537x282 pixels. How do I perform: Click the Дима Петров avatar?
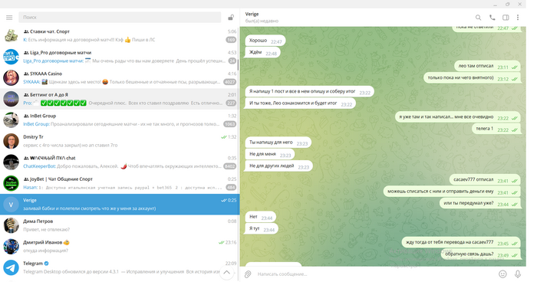(11, 225)
